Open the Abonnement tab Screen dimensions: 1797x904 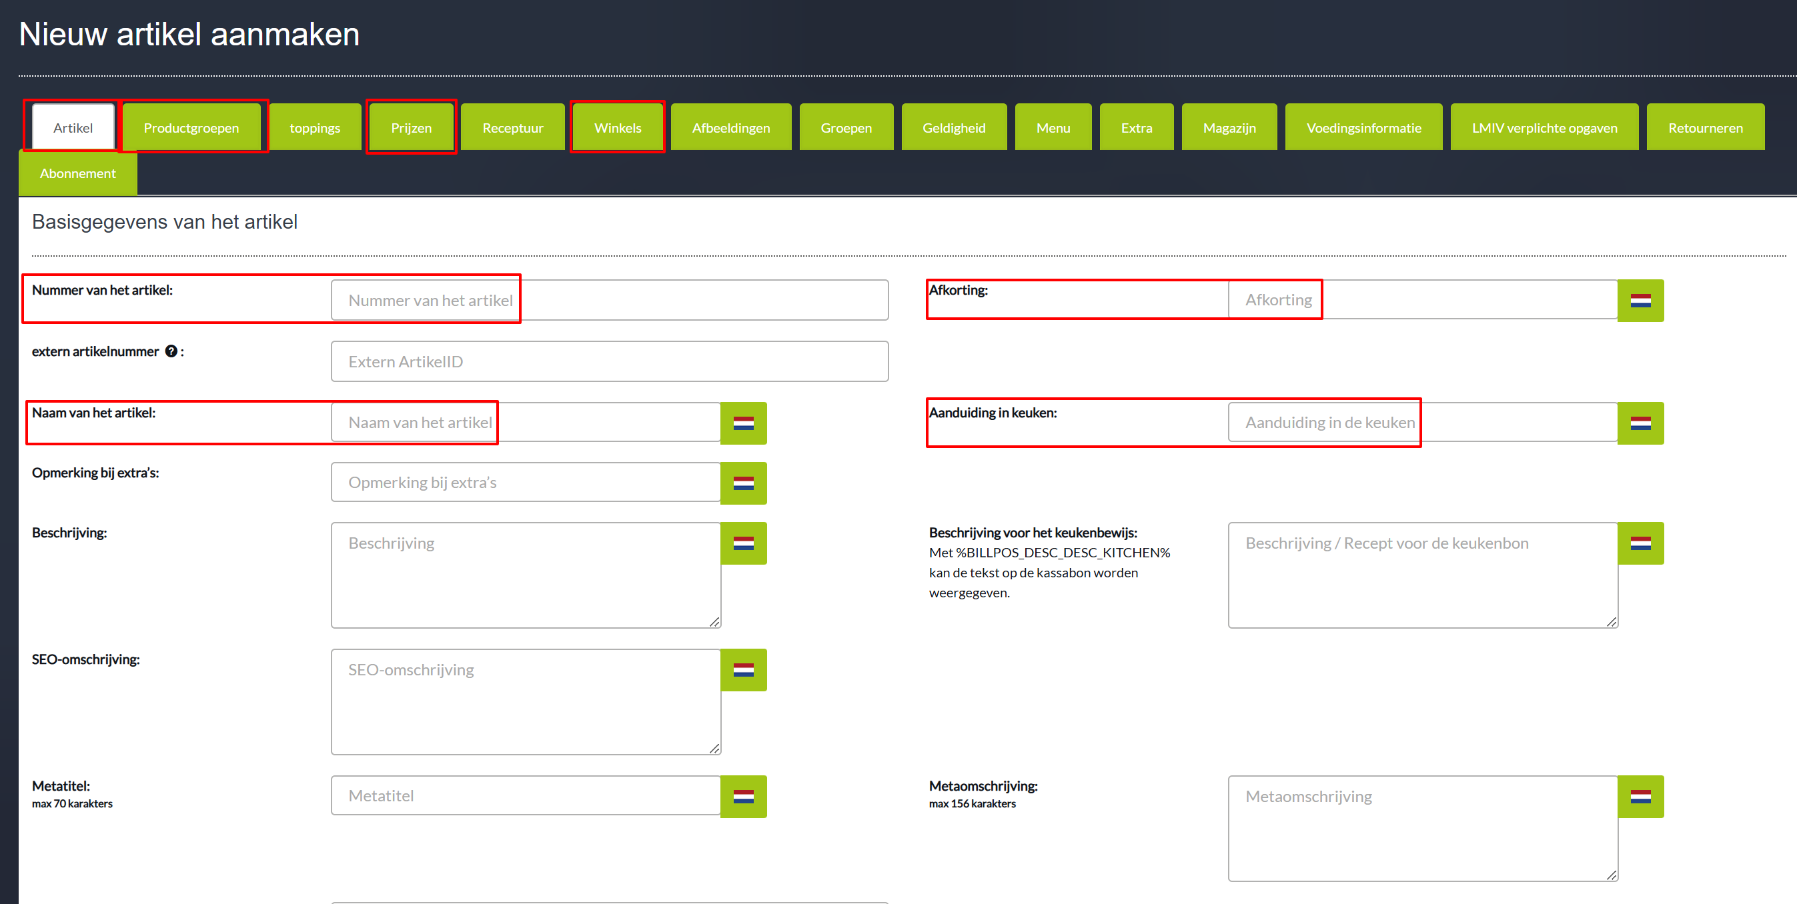pos(77,173)
